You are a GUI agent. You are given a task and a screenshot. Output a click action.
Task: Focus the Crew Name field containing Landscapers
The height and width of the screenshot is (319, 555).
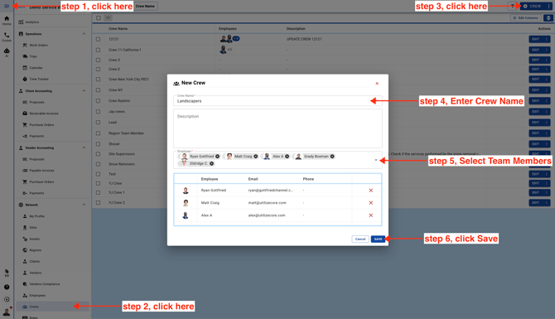(277, 100)
